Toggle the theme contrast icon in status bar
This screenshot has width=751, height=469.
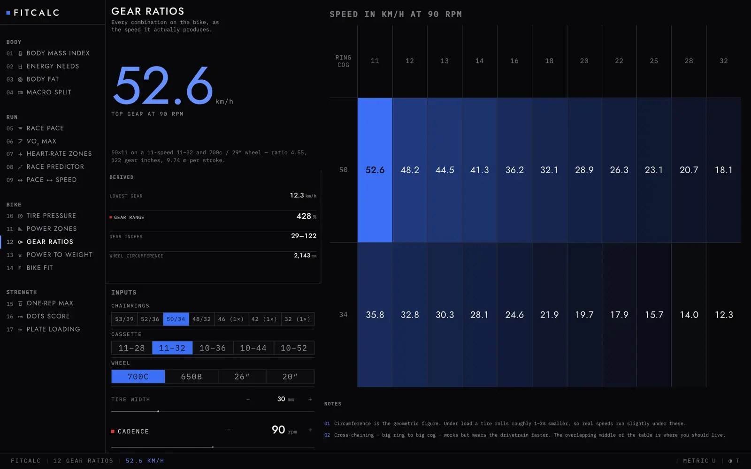[x=730, y=461]
